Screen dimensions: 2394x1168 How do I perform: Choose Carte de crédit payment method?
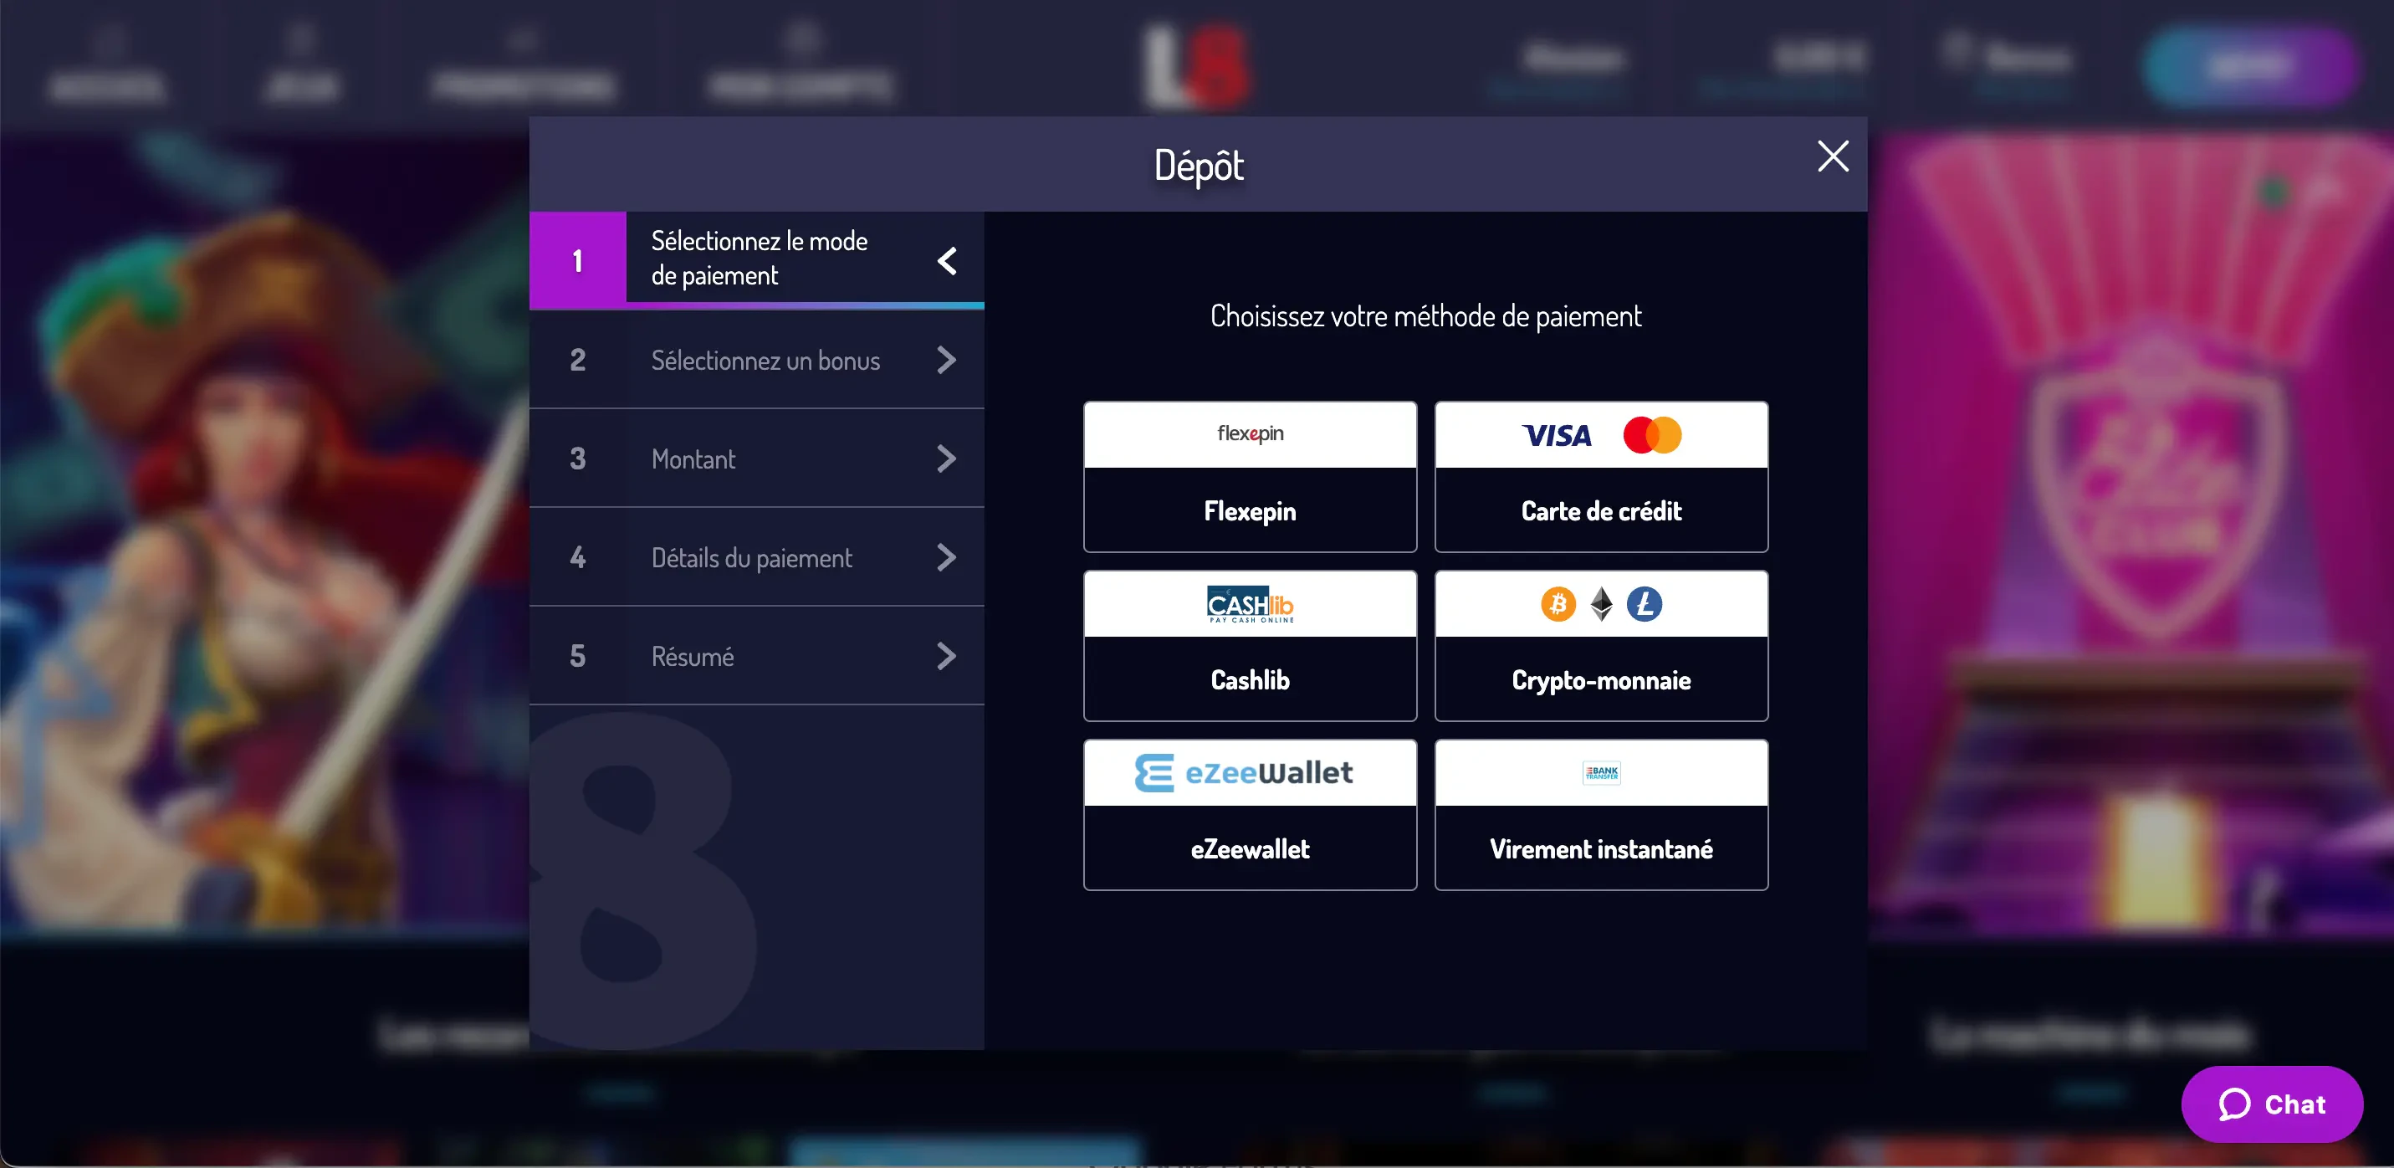pyautogui.click(x=1601, y=477)
